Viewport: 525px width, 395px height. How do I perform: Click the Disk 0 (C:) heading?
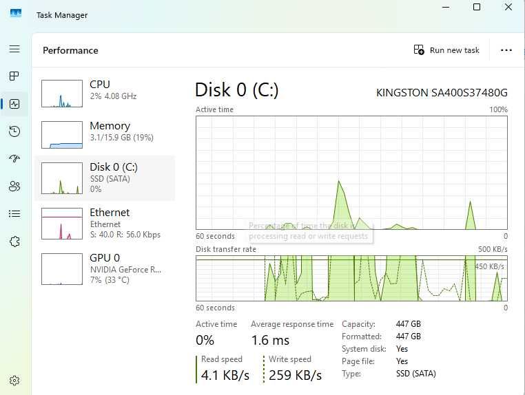click(x=237, y=90)
